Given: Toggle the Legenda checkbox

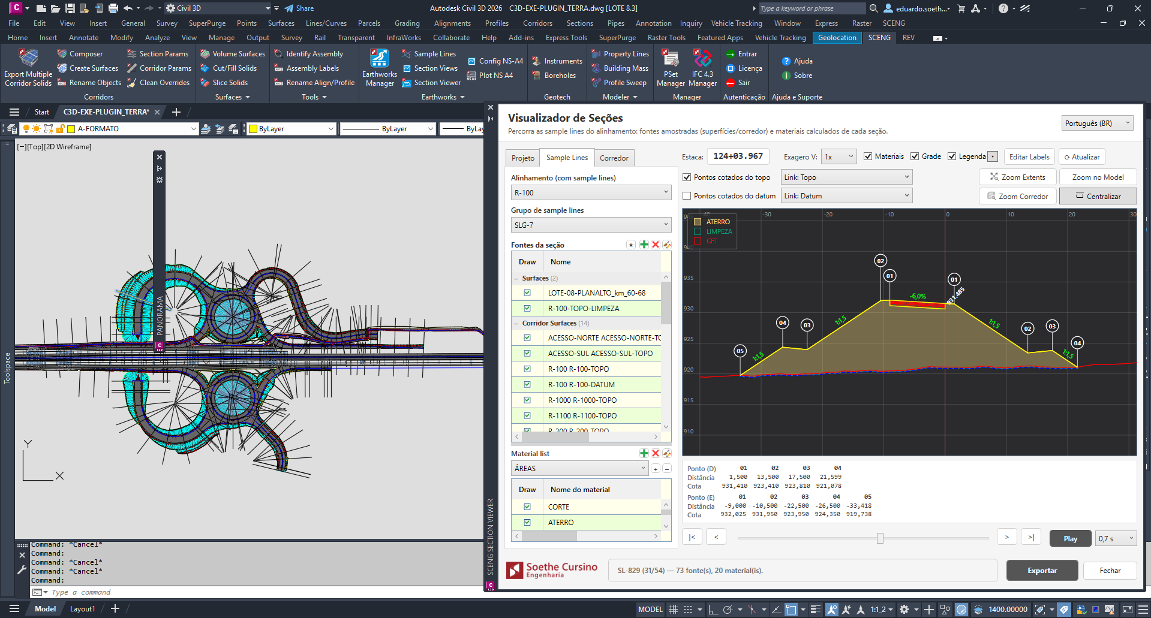Looking at the screenshot, I should 952,156.
